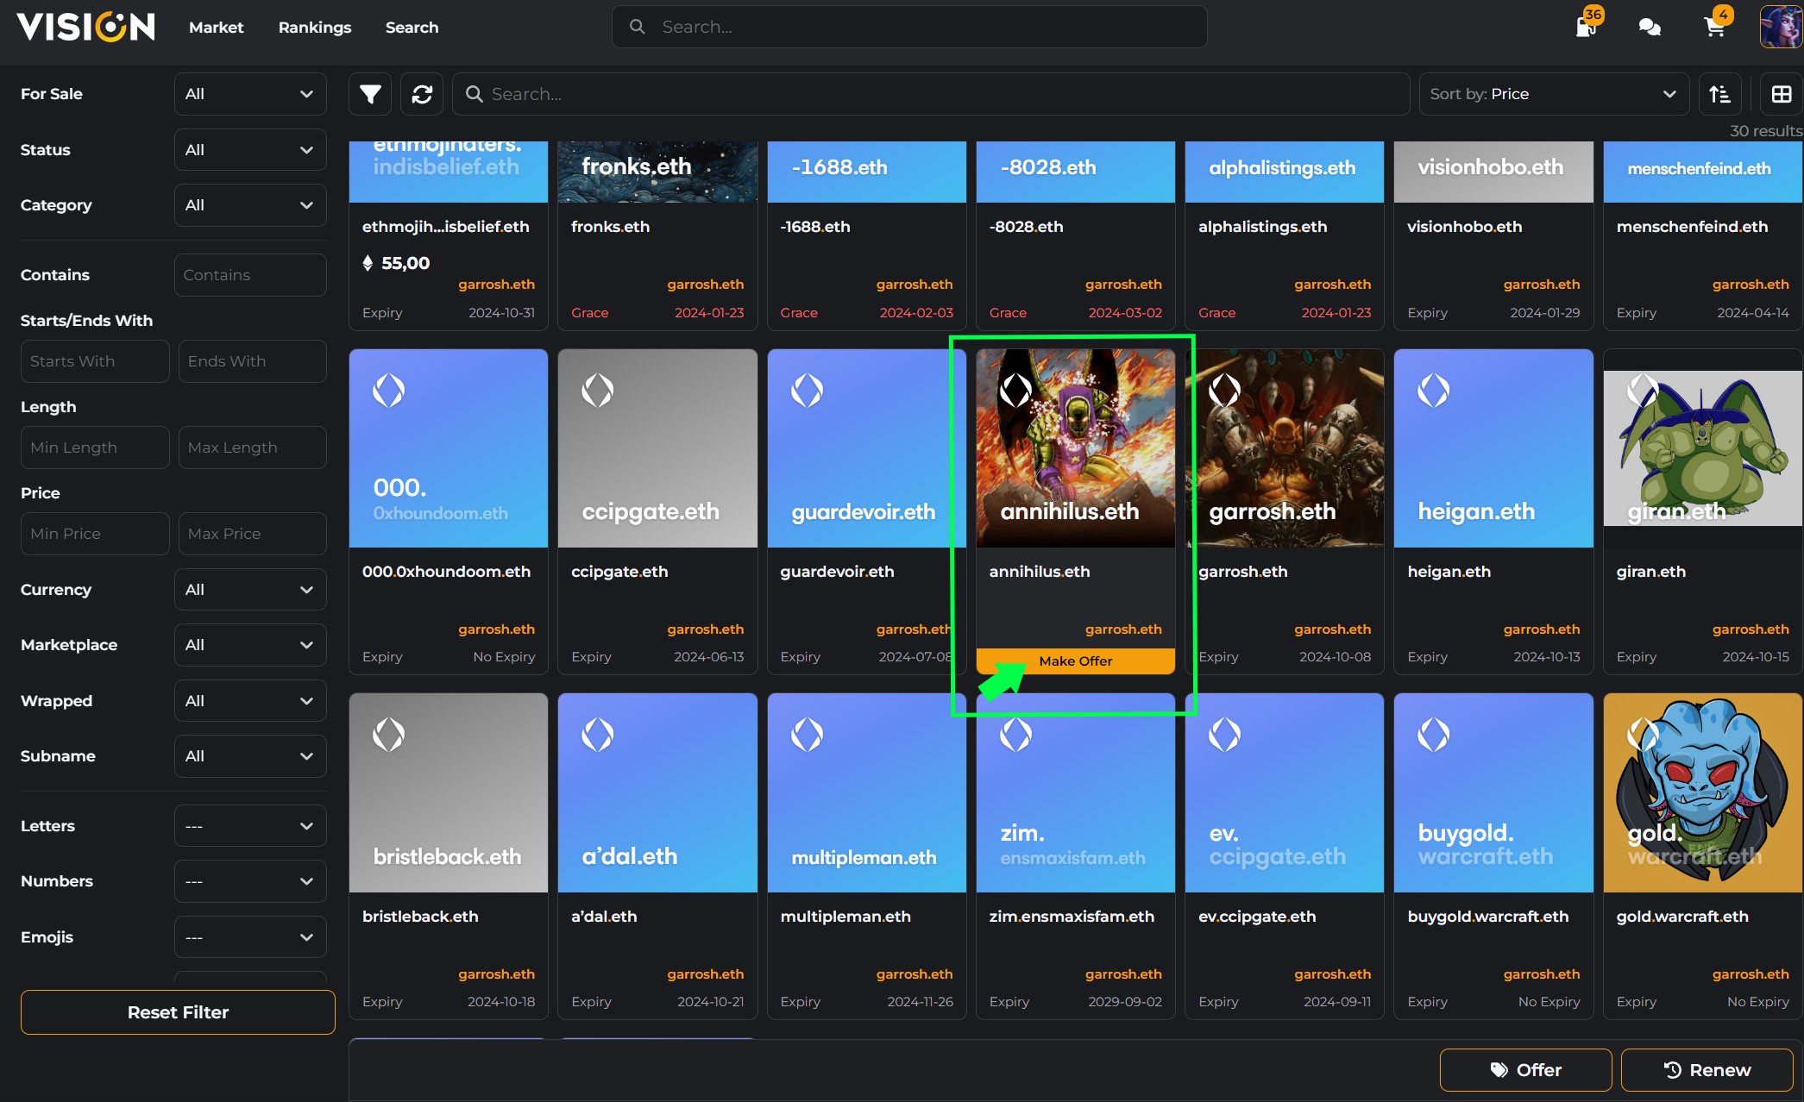1804x1102 pixels.
Task: Click the refresh results icon
Action: pos(422,94)
